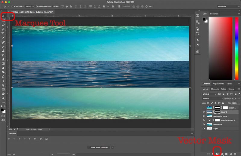Screen dimensions: 241x156
Task: Select the Eyedropper tool
Action: coord(3,38)
